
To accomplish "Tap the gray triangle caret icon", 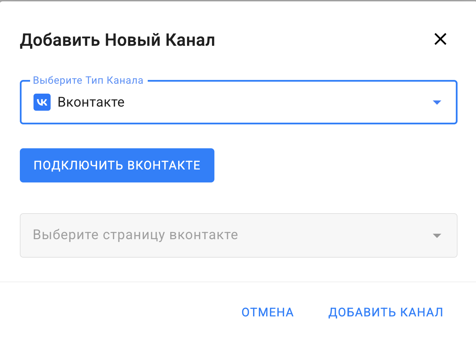I will (x=437, y=235).
